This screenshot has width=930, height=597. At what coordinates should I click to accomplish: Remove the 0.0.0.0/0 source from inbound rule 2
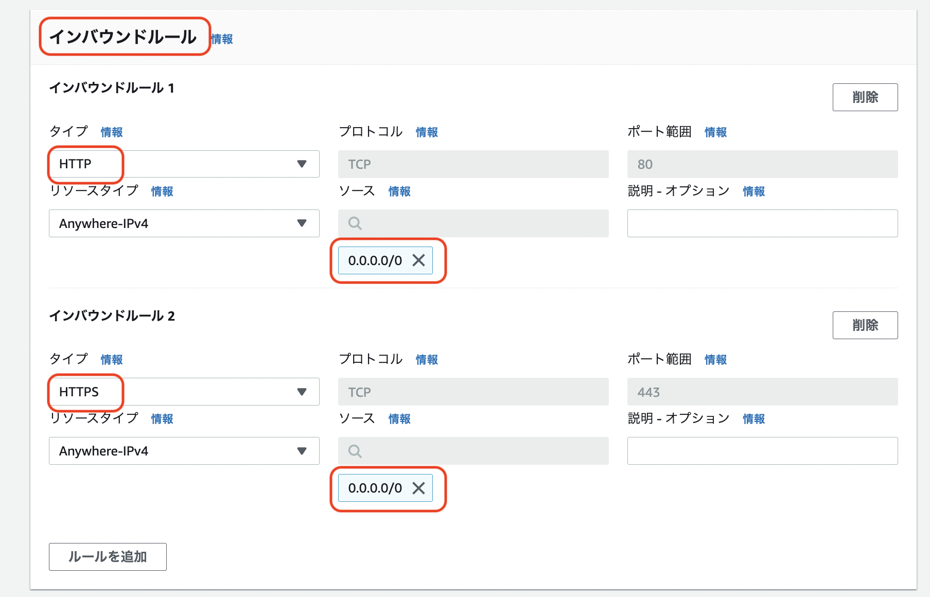[418, 488]
